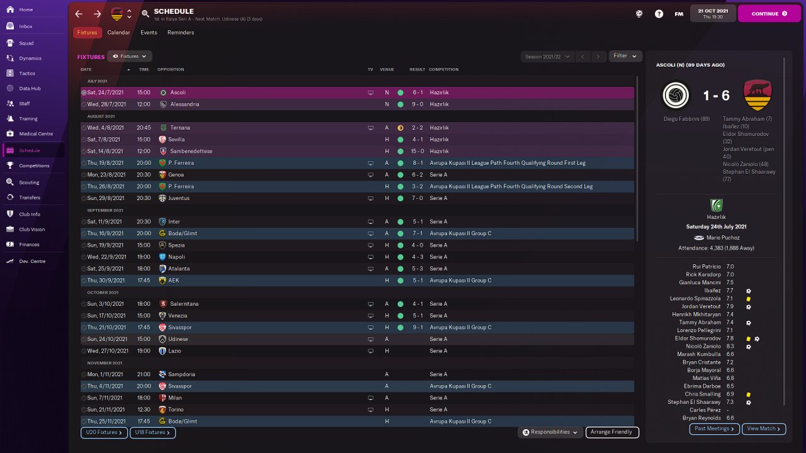Tick the selection circle on the Inter row

(x=84, y=221)
